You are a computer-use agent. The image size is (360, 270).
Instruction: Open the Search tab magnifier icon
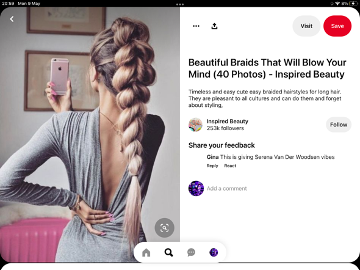point(169,252)
